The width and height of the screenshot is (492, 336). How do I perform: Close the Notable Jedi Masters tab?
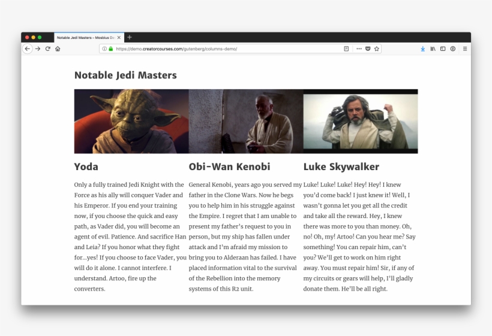[119, 38]
